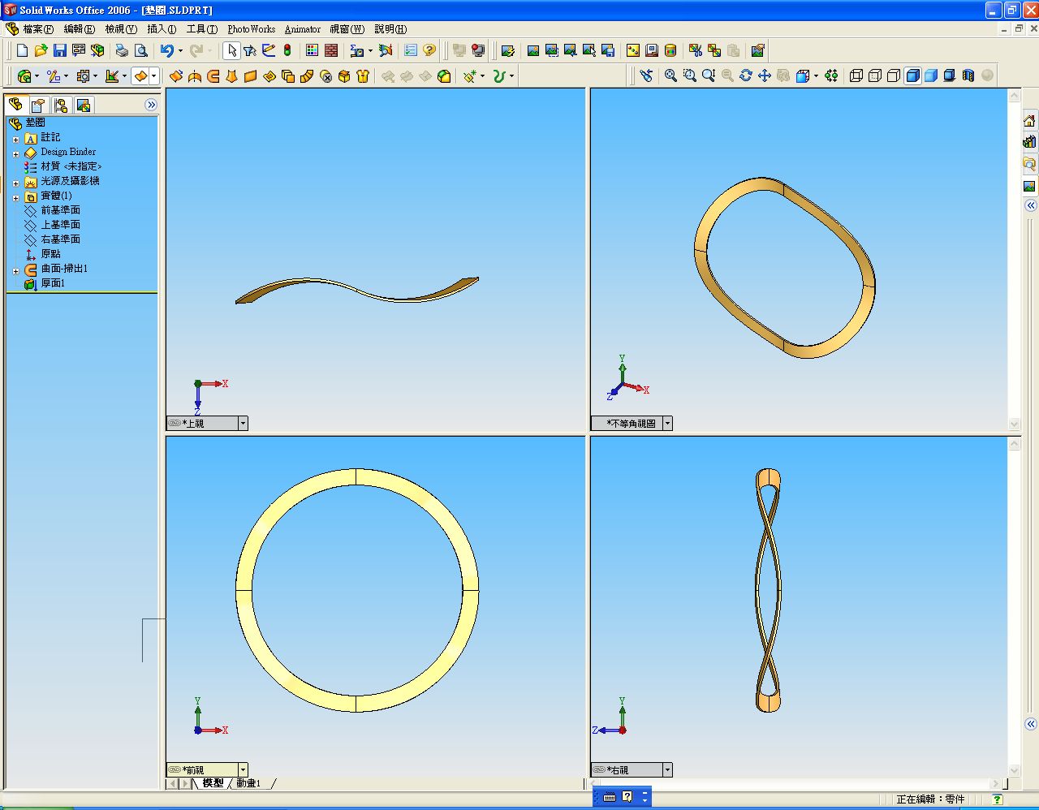Rebuild the model with the traffic light icon

click(x=287, y=50)
